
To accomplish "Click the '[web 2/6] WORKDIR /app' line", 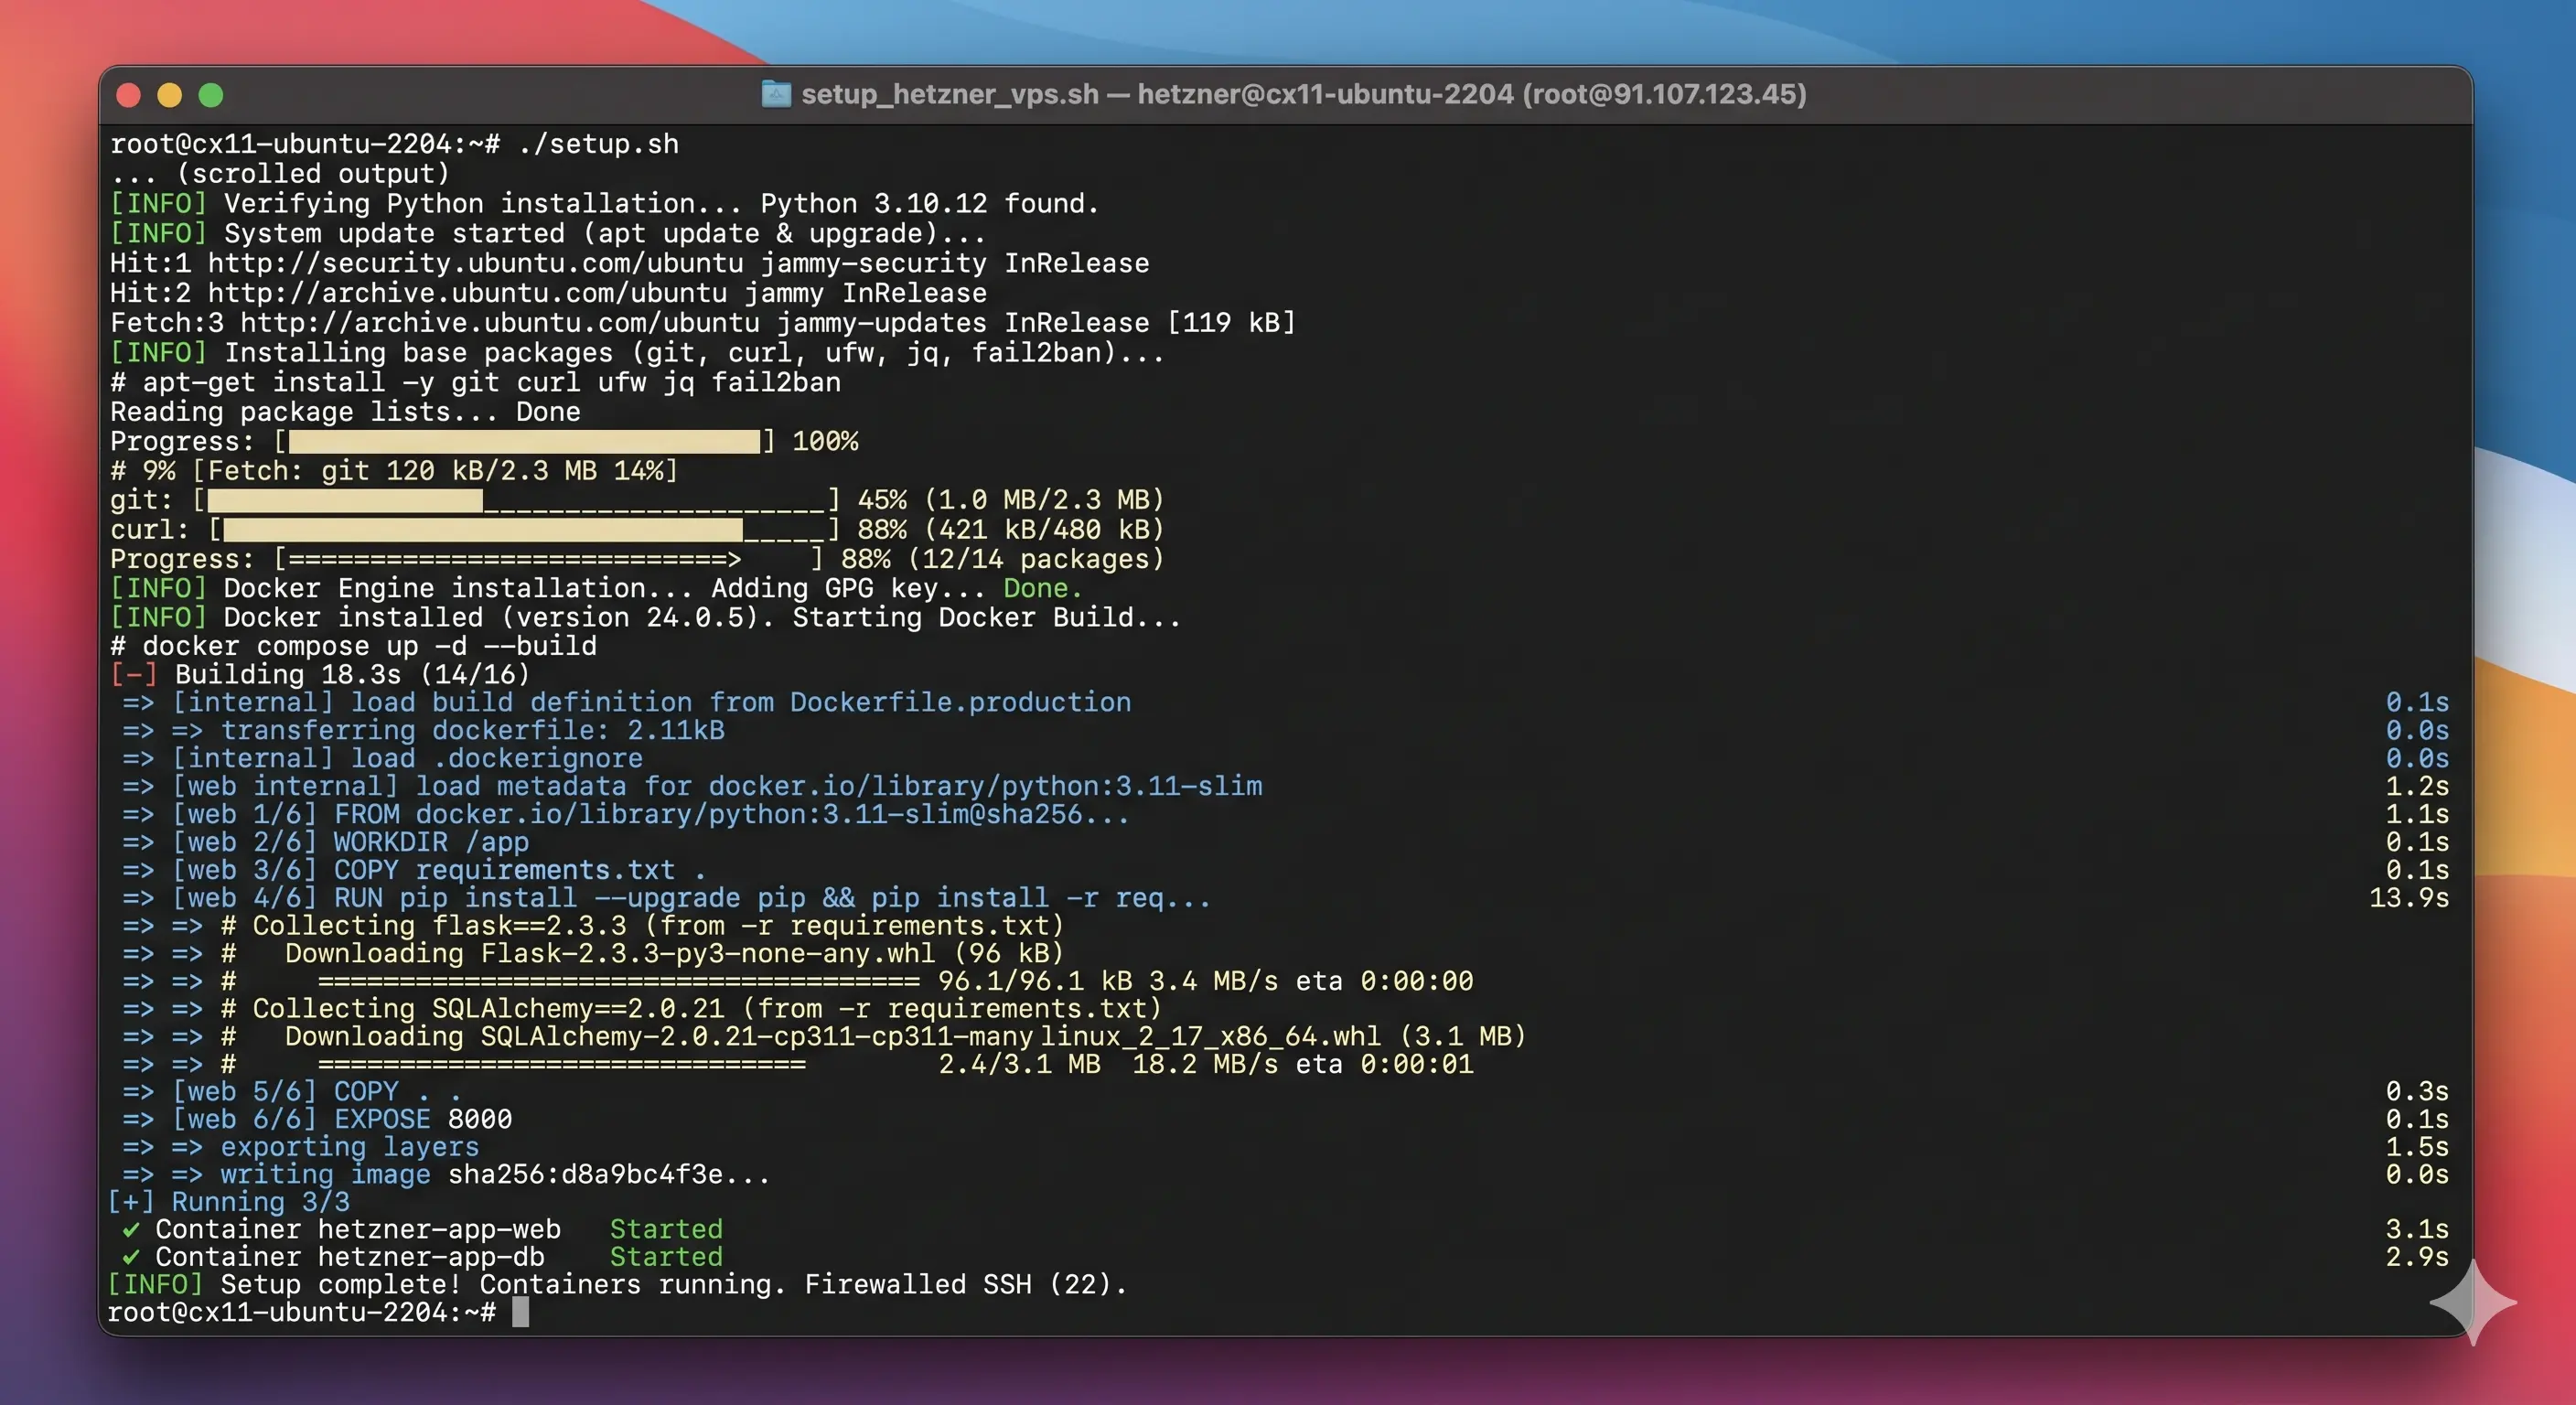I will (326, 842).
